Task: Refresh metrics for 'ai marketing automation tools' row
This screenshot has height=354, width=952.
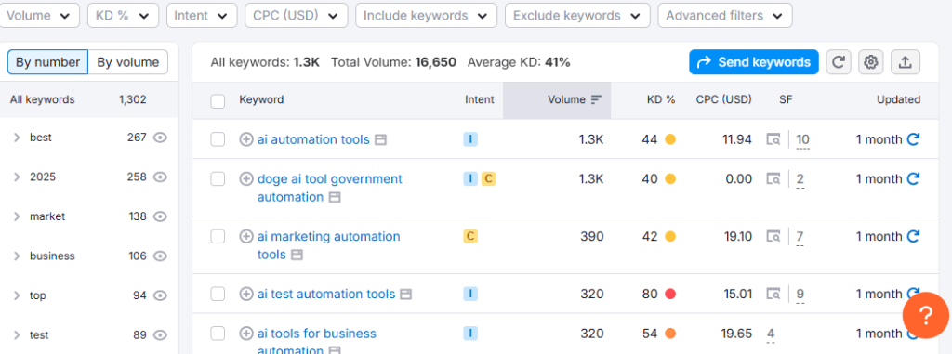Action: 913,237
